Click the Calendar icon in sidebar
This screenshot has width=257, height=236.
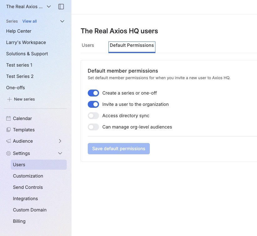click(x=8, y=118)
